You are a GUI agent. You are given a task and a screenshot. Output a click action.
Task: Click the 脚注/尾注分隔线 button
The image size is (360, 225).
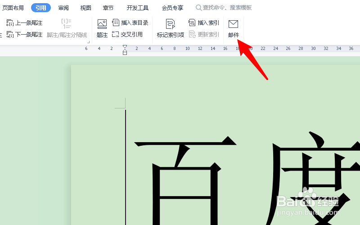(67, 28)
